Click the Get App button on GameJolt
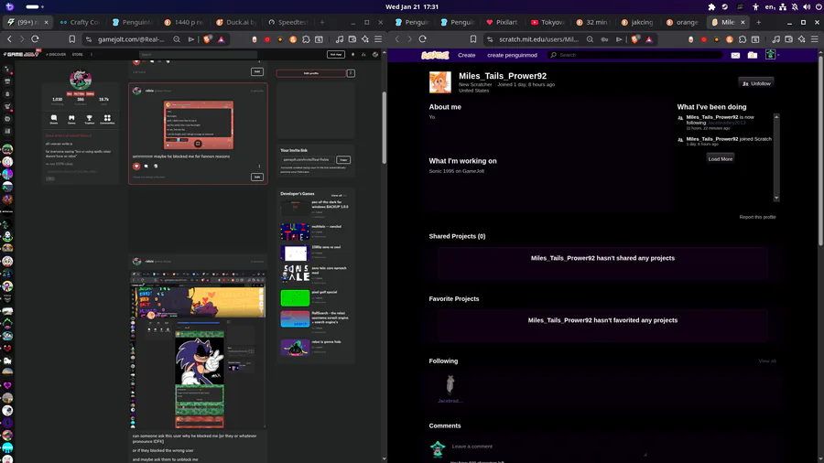Image resolution: width=824 pixels, height=463 pixels. click(335, 55)
